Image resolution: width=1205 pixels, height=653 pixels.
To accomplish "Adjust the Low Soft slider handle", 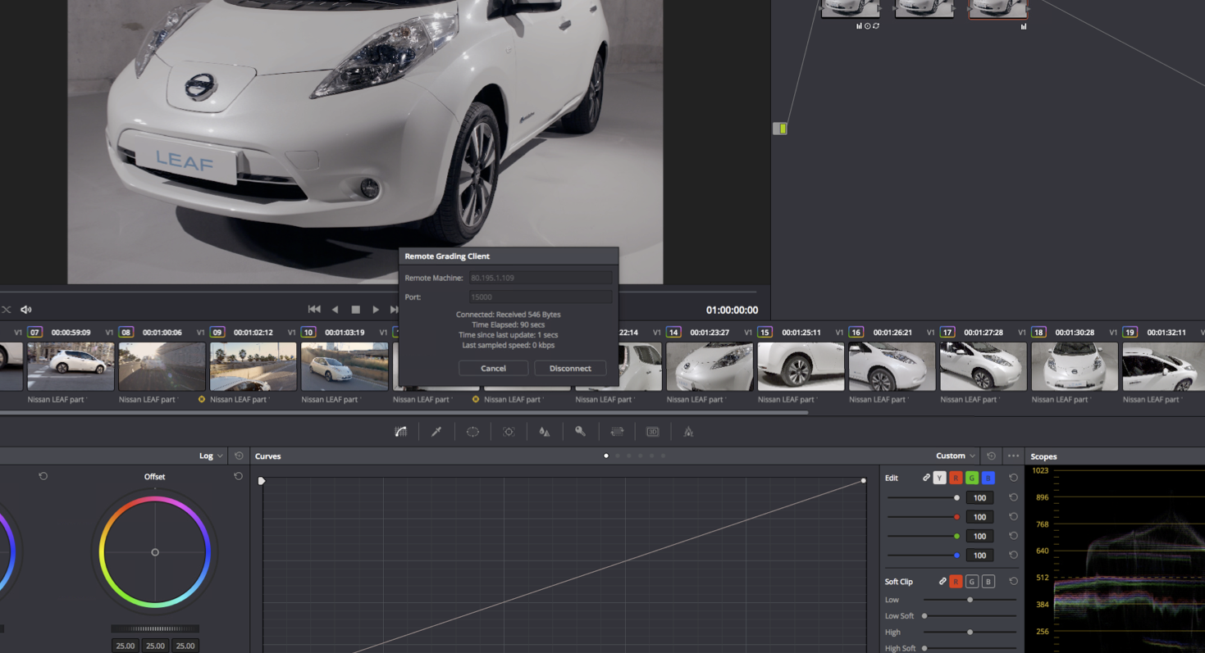I will (924, 616).
